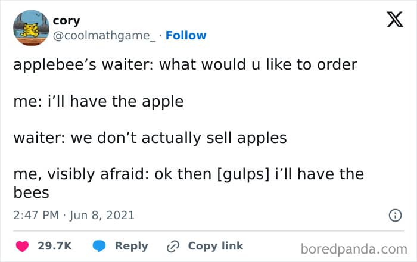Open the @coolmathgame_ handle

[105, 35]
